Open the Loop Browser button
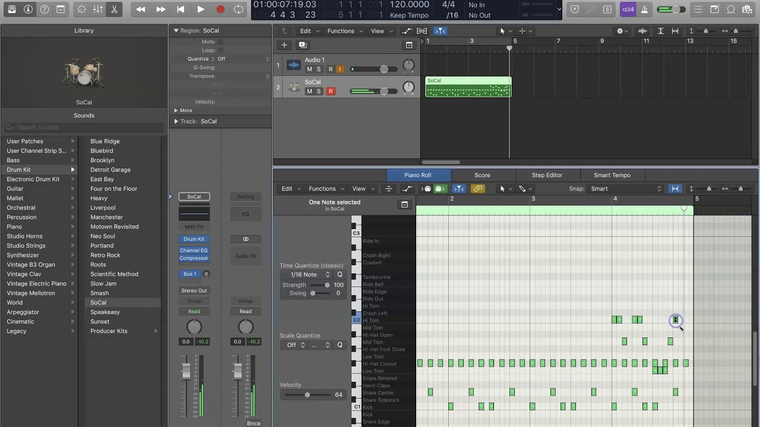Image resolution: width=760 pixels, height=427 pixels. point(731,9)
